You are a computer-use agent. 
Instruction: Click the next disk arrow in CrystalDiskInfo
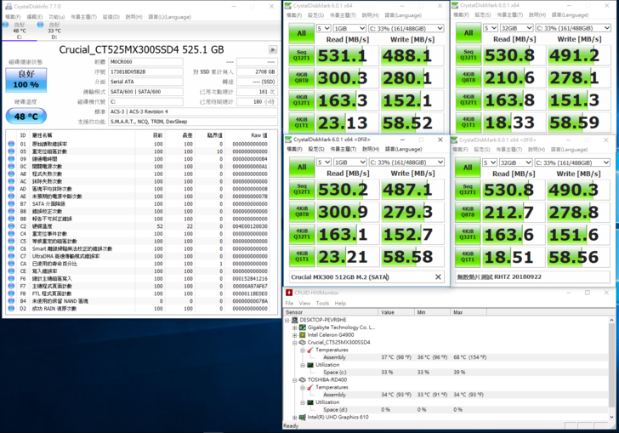pos(272,50)
